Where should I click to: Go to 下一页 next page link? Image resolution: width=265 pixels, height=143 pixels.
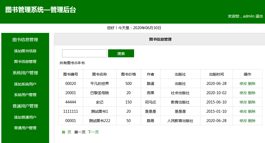point(93,132)
